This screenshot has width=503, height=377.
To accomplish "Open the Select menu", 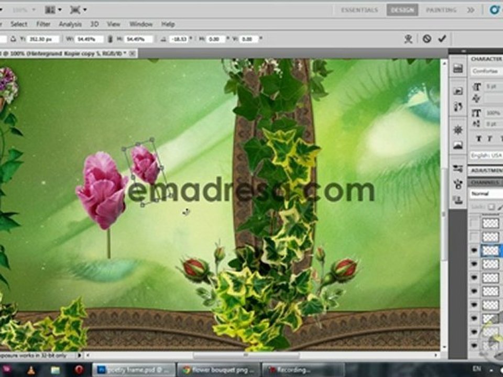I will 19,24.
